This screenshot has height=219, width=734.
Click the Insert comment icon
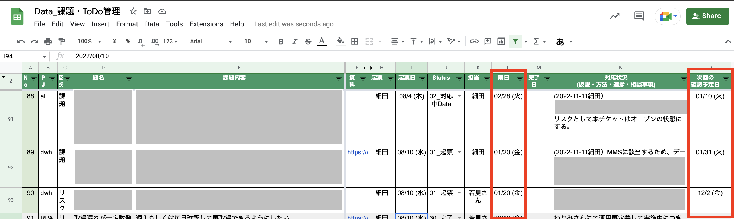click(488, 41)
